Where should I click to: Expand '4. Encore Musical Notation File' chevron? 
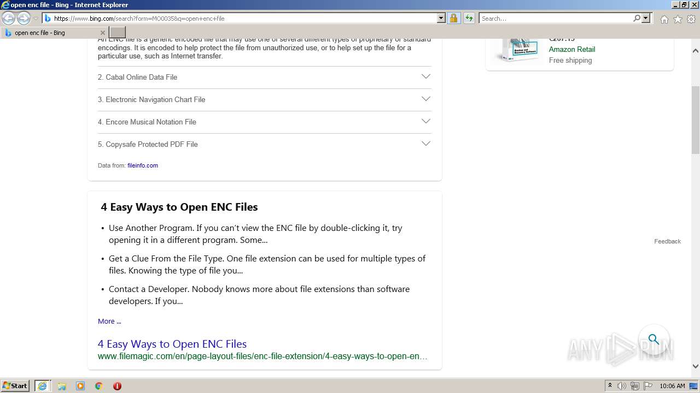click(x=426, y=121)
